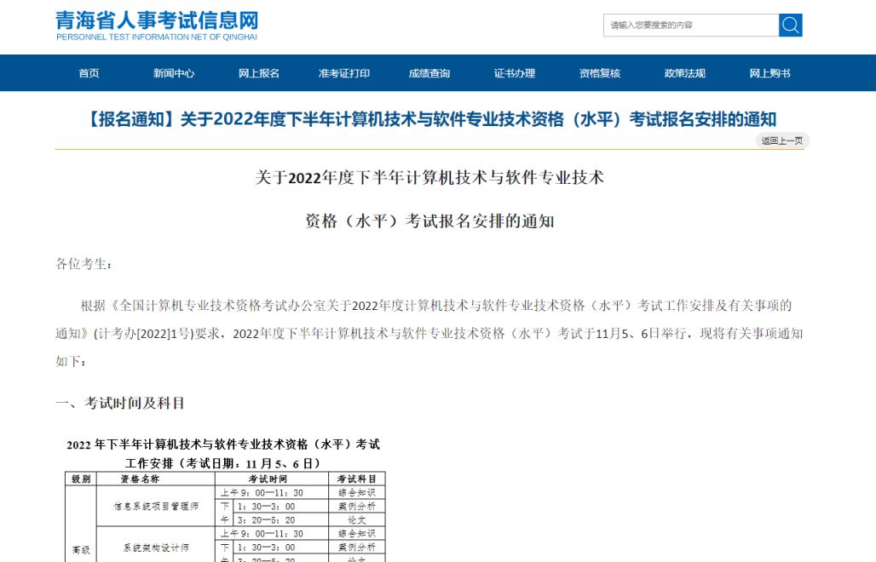Click the 一、考试时间及科目 section heading
Viewport: 876px width, 562px height.
[x=120, y=403]
